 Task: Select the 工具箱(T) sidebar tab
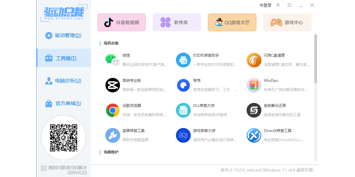tap(64, 58)
